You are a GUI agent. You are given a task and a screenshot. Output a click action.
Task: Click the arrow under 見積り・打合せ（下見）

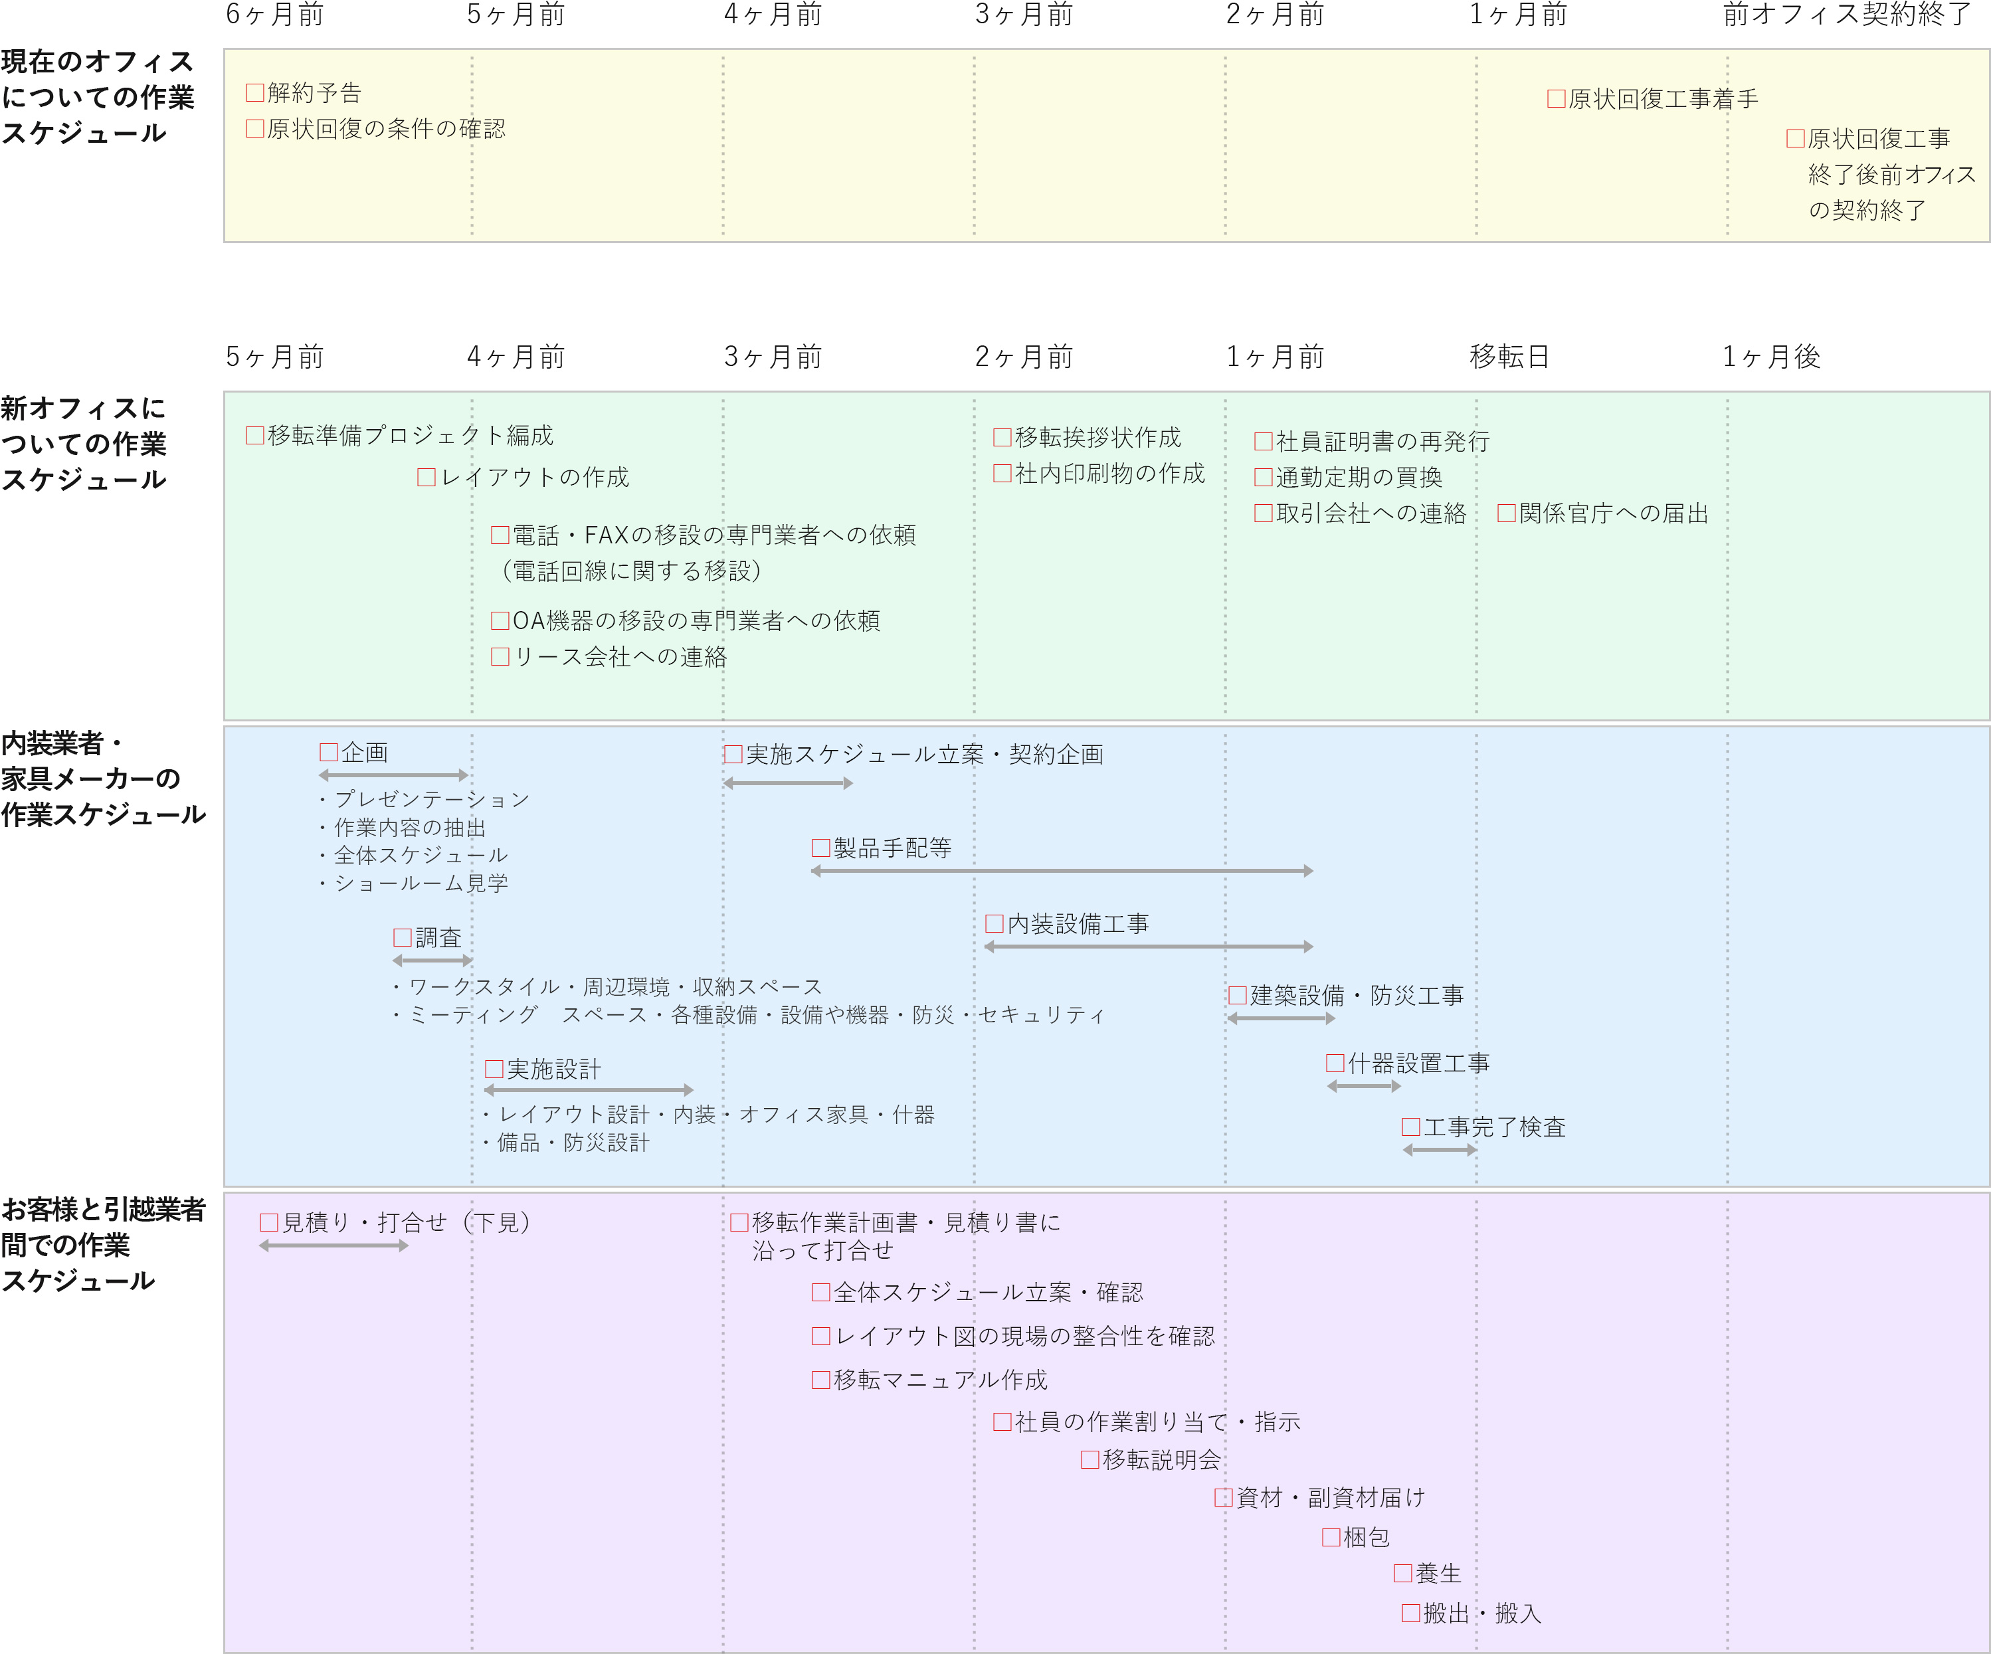pos(333,1245)
